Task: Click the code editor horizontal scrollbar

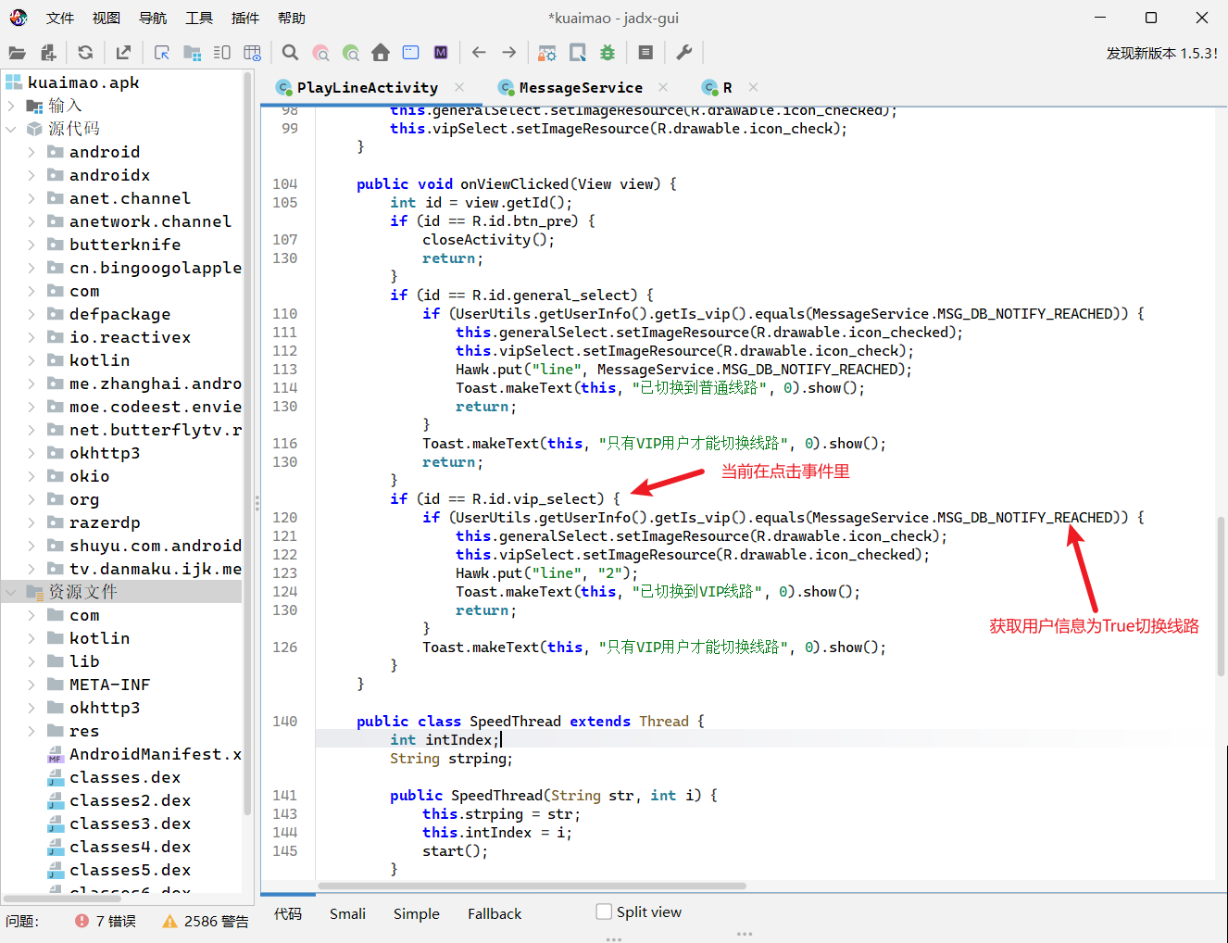Action: [532, 886]
